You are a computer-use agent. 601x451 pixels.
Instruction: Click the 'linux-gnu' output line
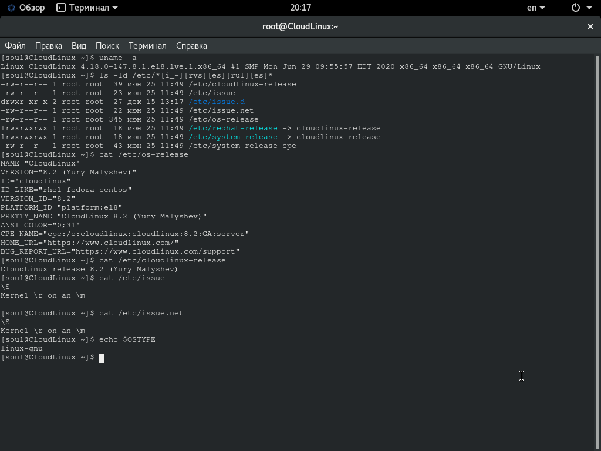coord(22,349)
